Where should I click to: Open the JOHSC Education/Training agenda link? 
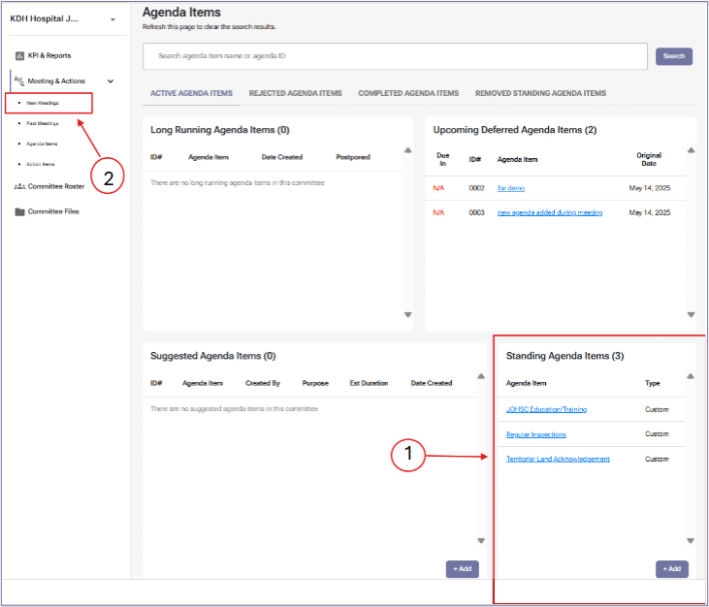[546, 409]
